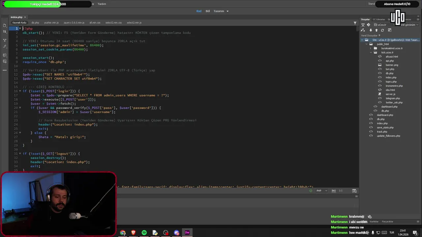The width and height of the screenshot is (422, 237).
Task: Close the index.php document tab
Action: [25, 17]
